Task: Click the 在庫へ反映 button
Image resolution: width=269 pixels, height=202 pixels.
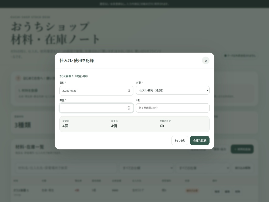Action: pyautogui.click(x=200, y=140)
